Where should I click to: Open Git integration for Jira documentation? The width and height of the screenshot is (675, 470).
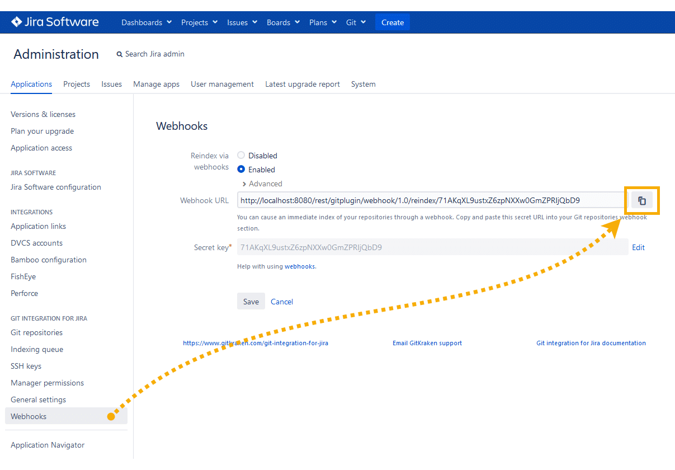click(x=591, y=343)
